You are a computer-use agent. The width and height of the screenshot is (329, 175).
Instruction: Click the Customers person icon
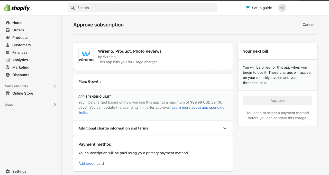tap(8, 45)
